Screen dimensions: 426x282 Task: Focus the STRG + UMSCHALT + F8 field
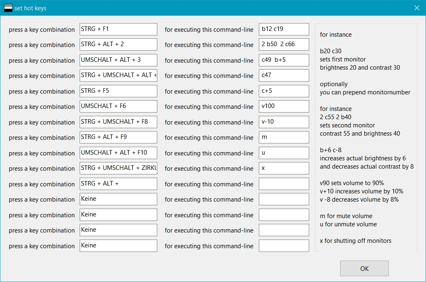(118, 122)
